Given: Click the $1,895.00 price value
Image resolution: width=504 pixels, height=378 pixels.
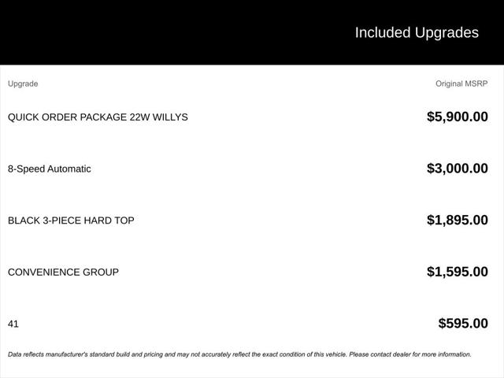Looking at the screenshot, I should 458,220.
